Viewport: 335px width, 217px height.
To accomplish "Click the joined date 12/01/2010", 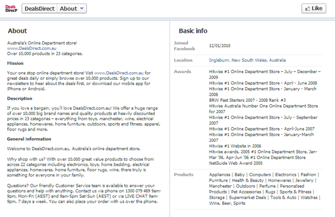I will click(219, 46).
